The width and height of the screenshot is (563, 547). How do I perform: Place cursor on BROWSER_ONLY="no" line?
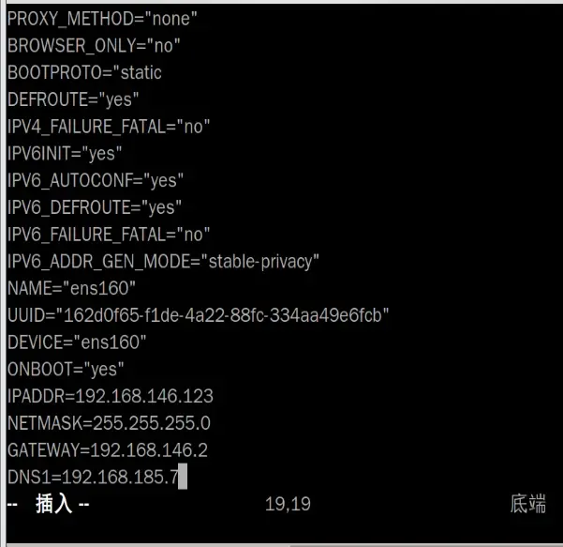94,45
